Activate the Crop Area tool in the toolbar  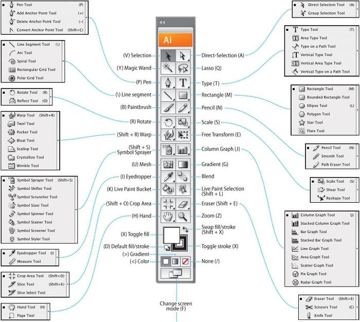[x=168, y=204]
